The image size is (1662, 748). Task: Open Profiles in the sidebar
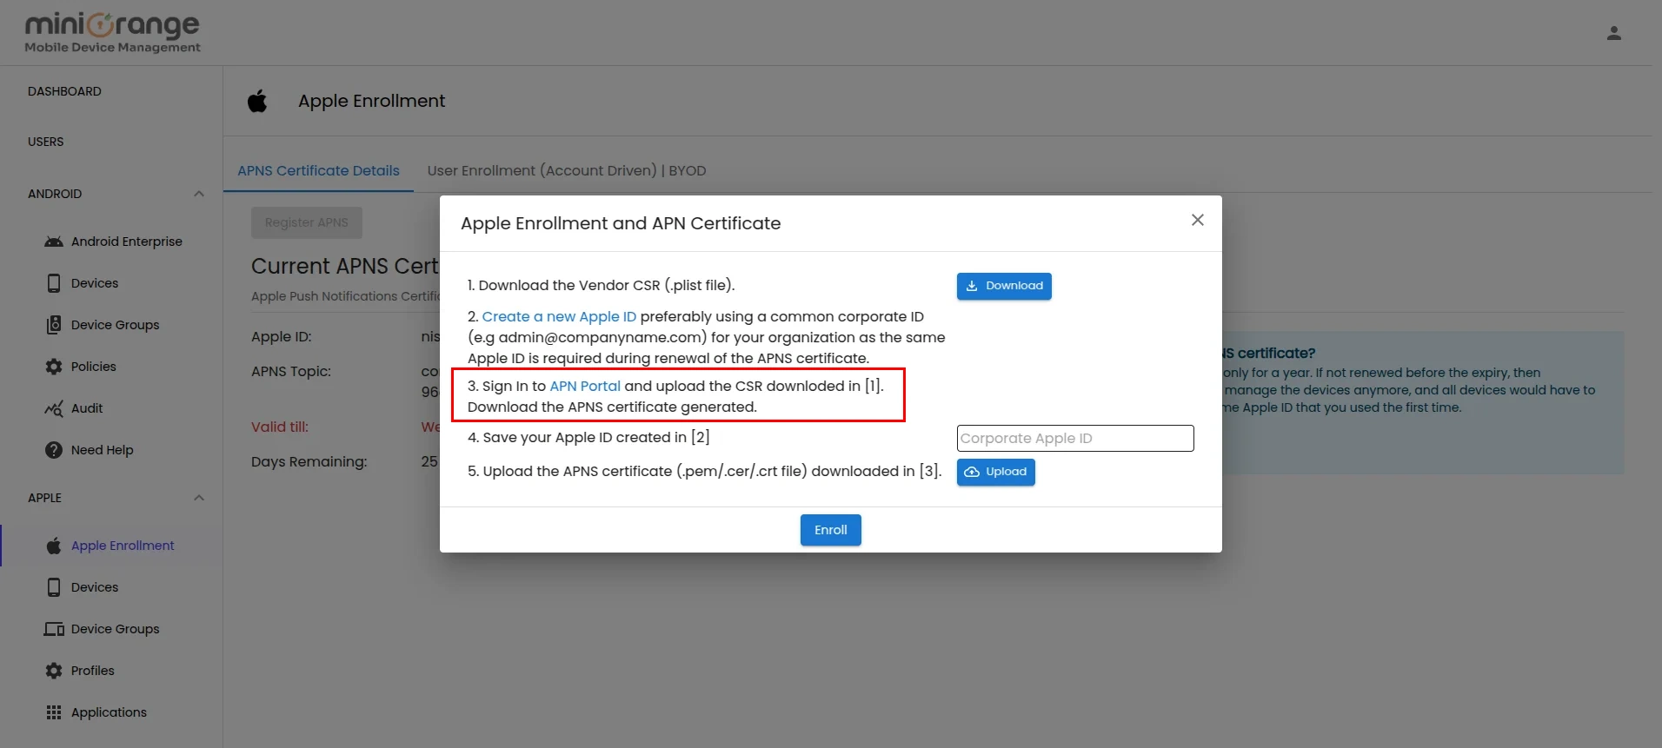(93, 671)
